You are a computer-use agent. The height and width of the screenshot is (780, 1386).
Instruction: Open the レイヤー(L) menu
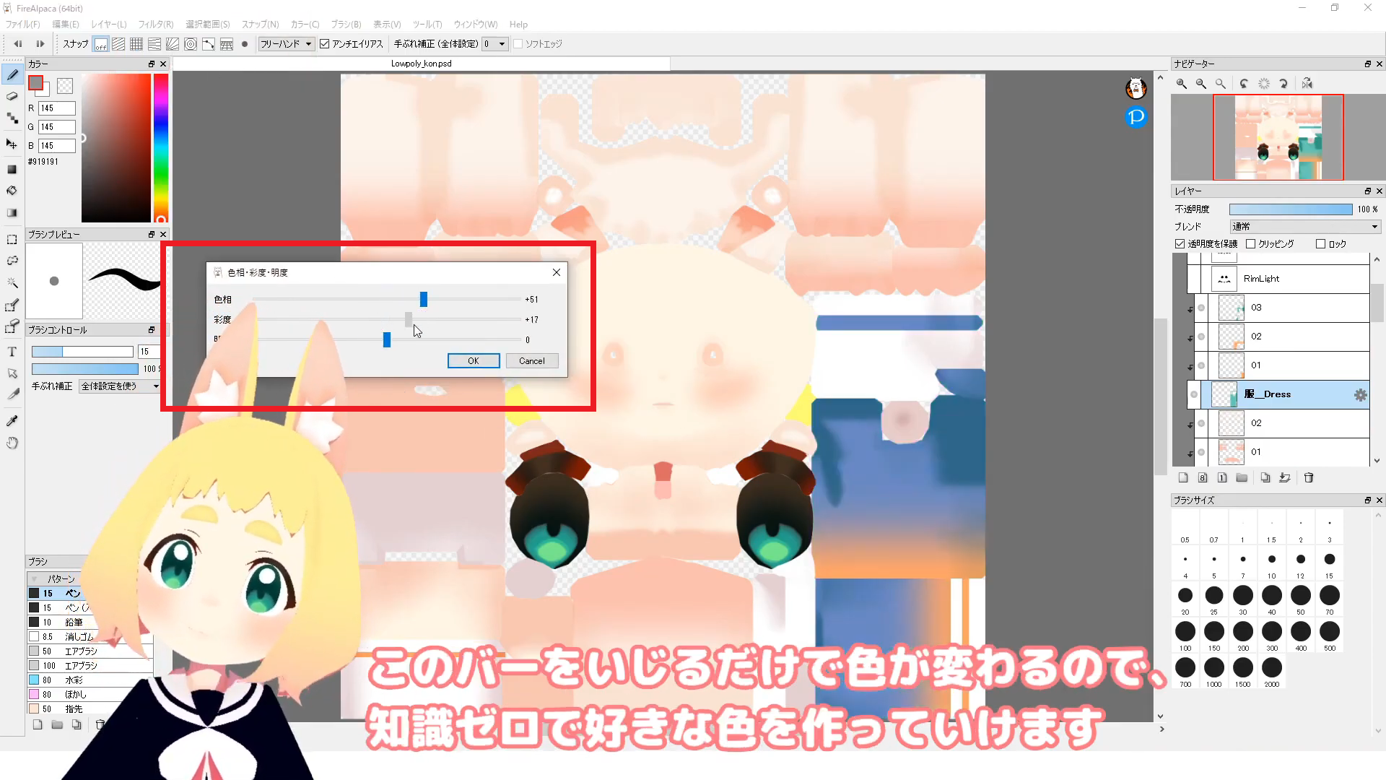109,25
